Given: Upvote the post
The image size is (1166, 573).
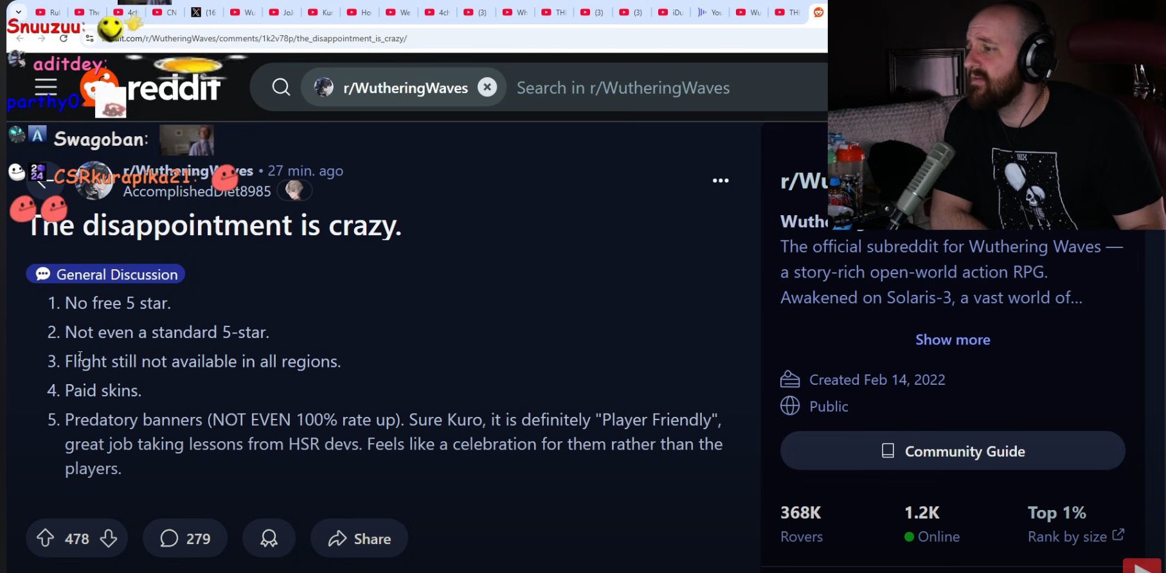Looking at the screenshot, I should pyautogui.click(x=45, y=538).
